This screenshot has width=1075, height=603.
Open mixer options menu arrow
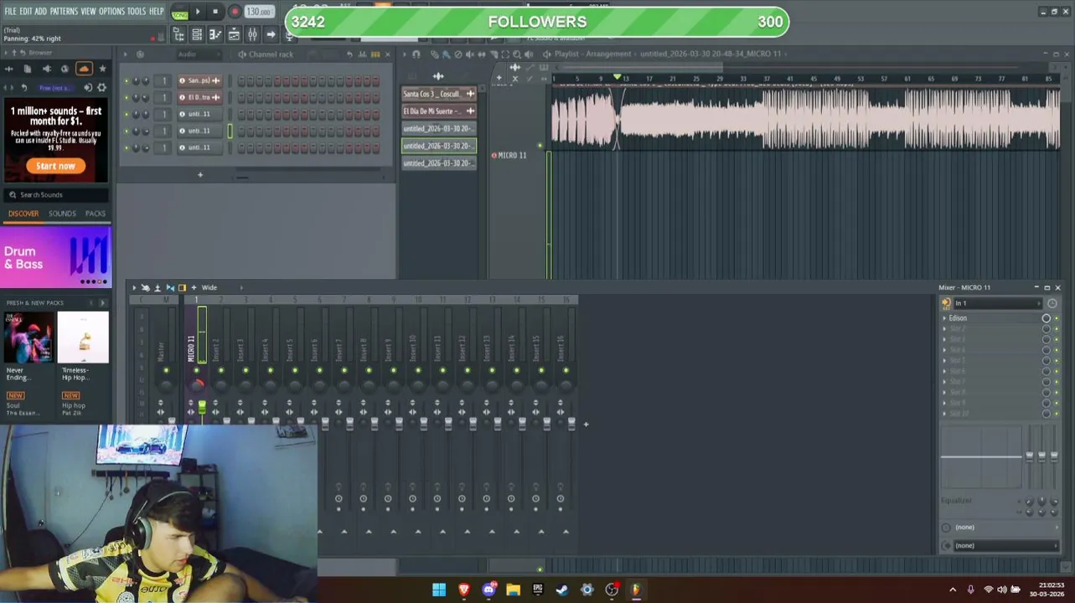(134, 288)
